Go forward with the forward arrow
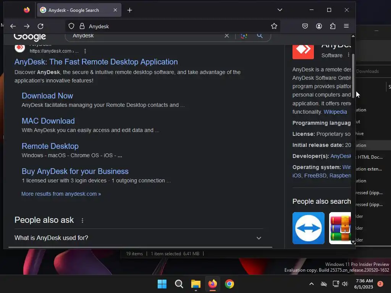 [27, 26]
